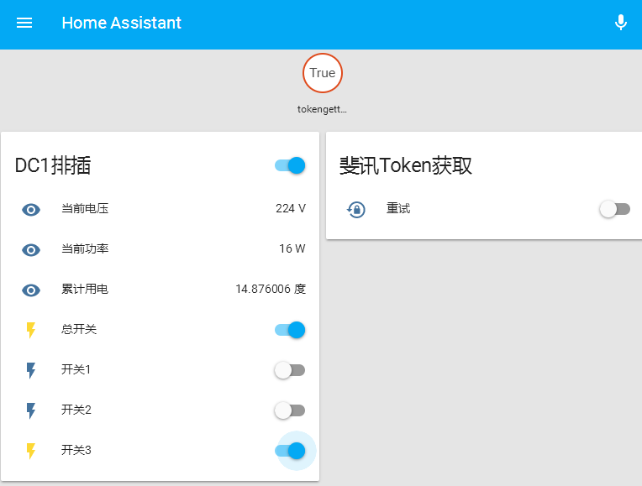
Task: Click the eye icon beside 当前电压
Action: (31, 210)
